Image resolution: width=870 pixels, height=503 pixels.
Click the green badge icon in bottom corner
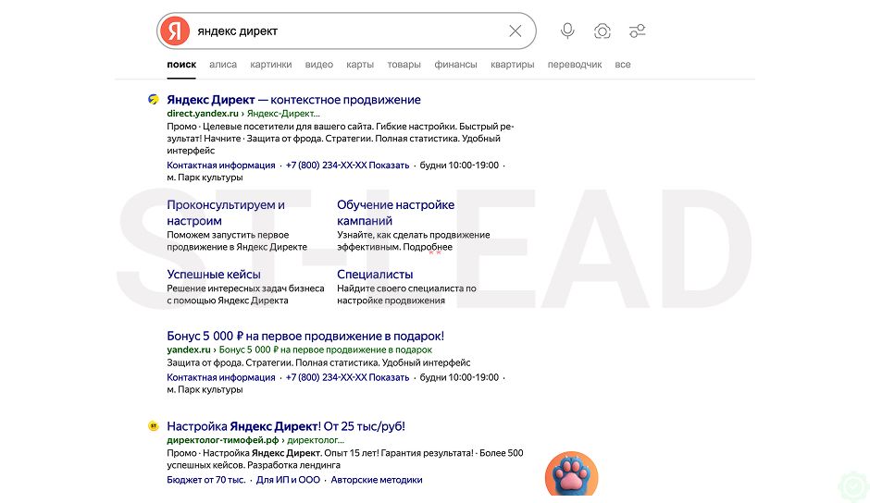click(854, 487)
